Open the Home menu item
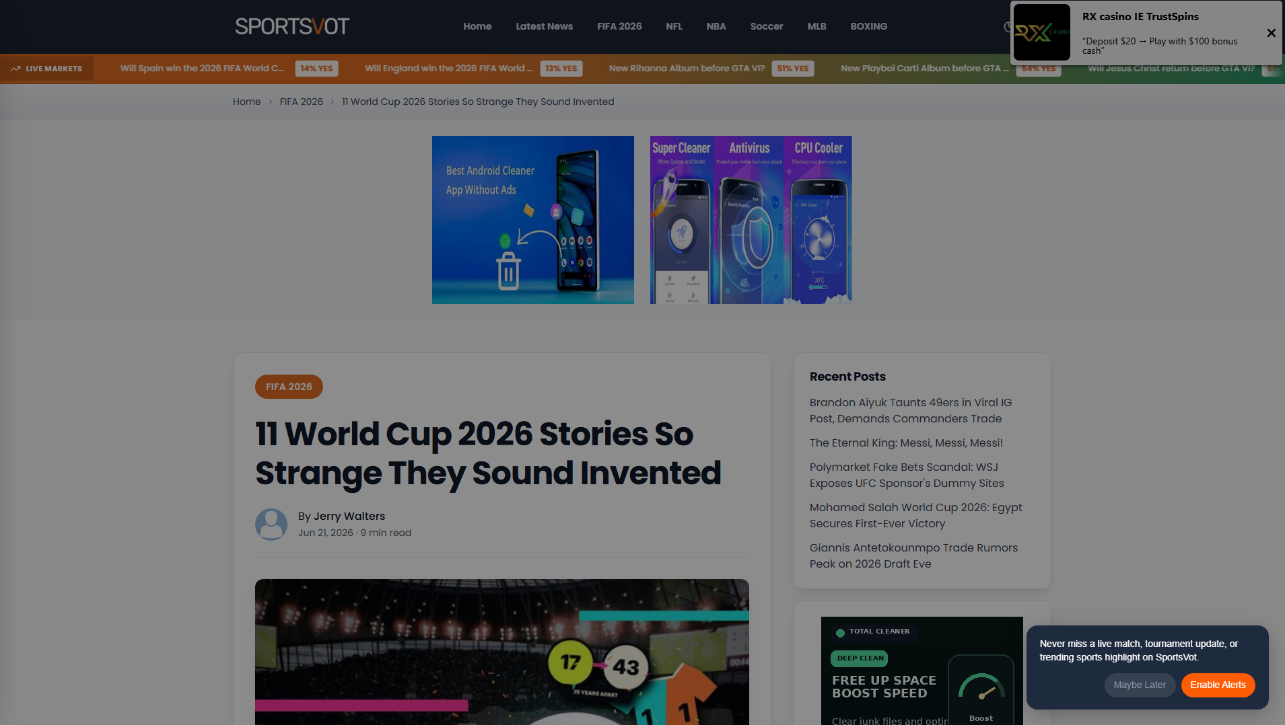 pos(477,26)
